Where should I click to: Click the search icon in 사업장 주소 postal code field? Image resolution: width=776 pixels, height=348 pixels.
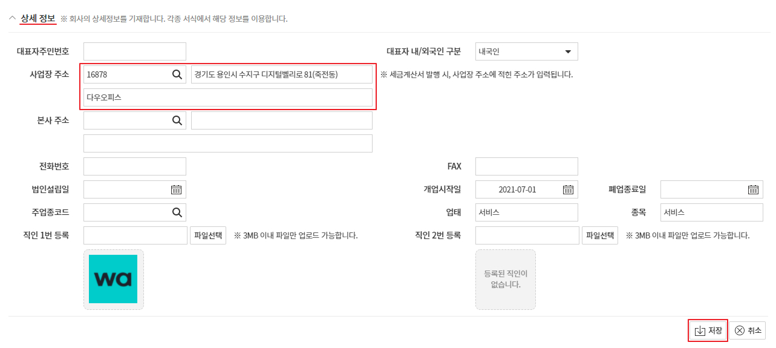point(177,74)
